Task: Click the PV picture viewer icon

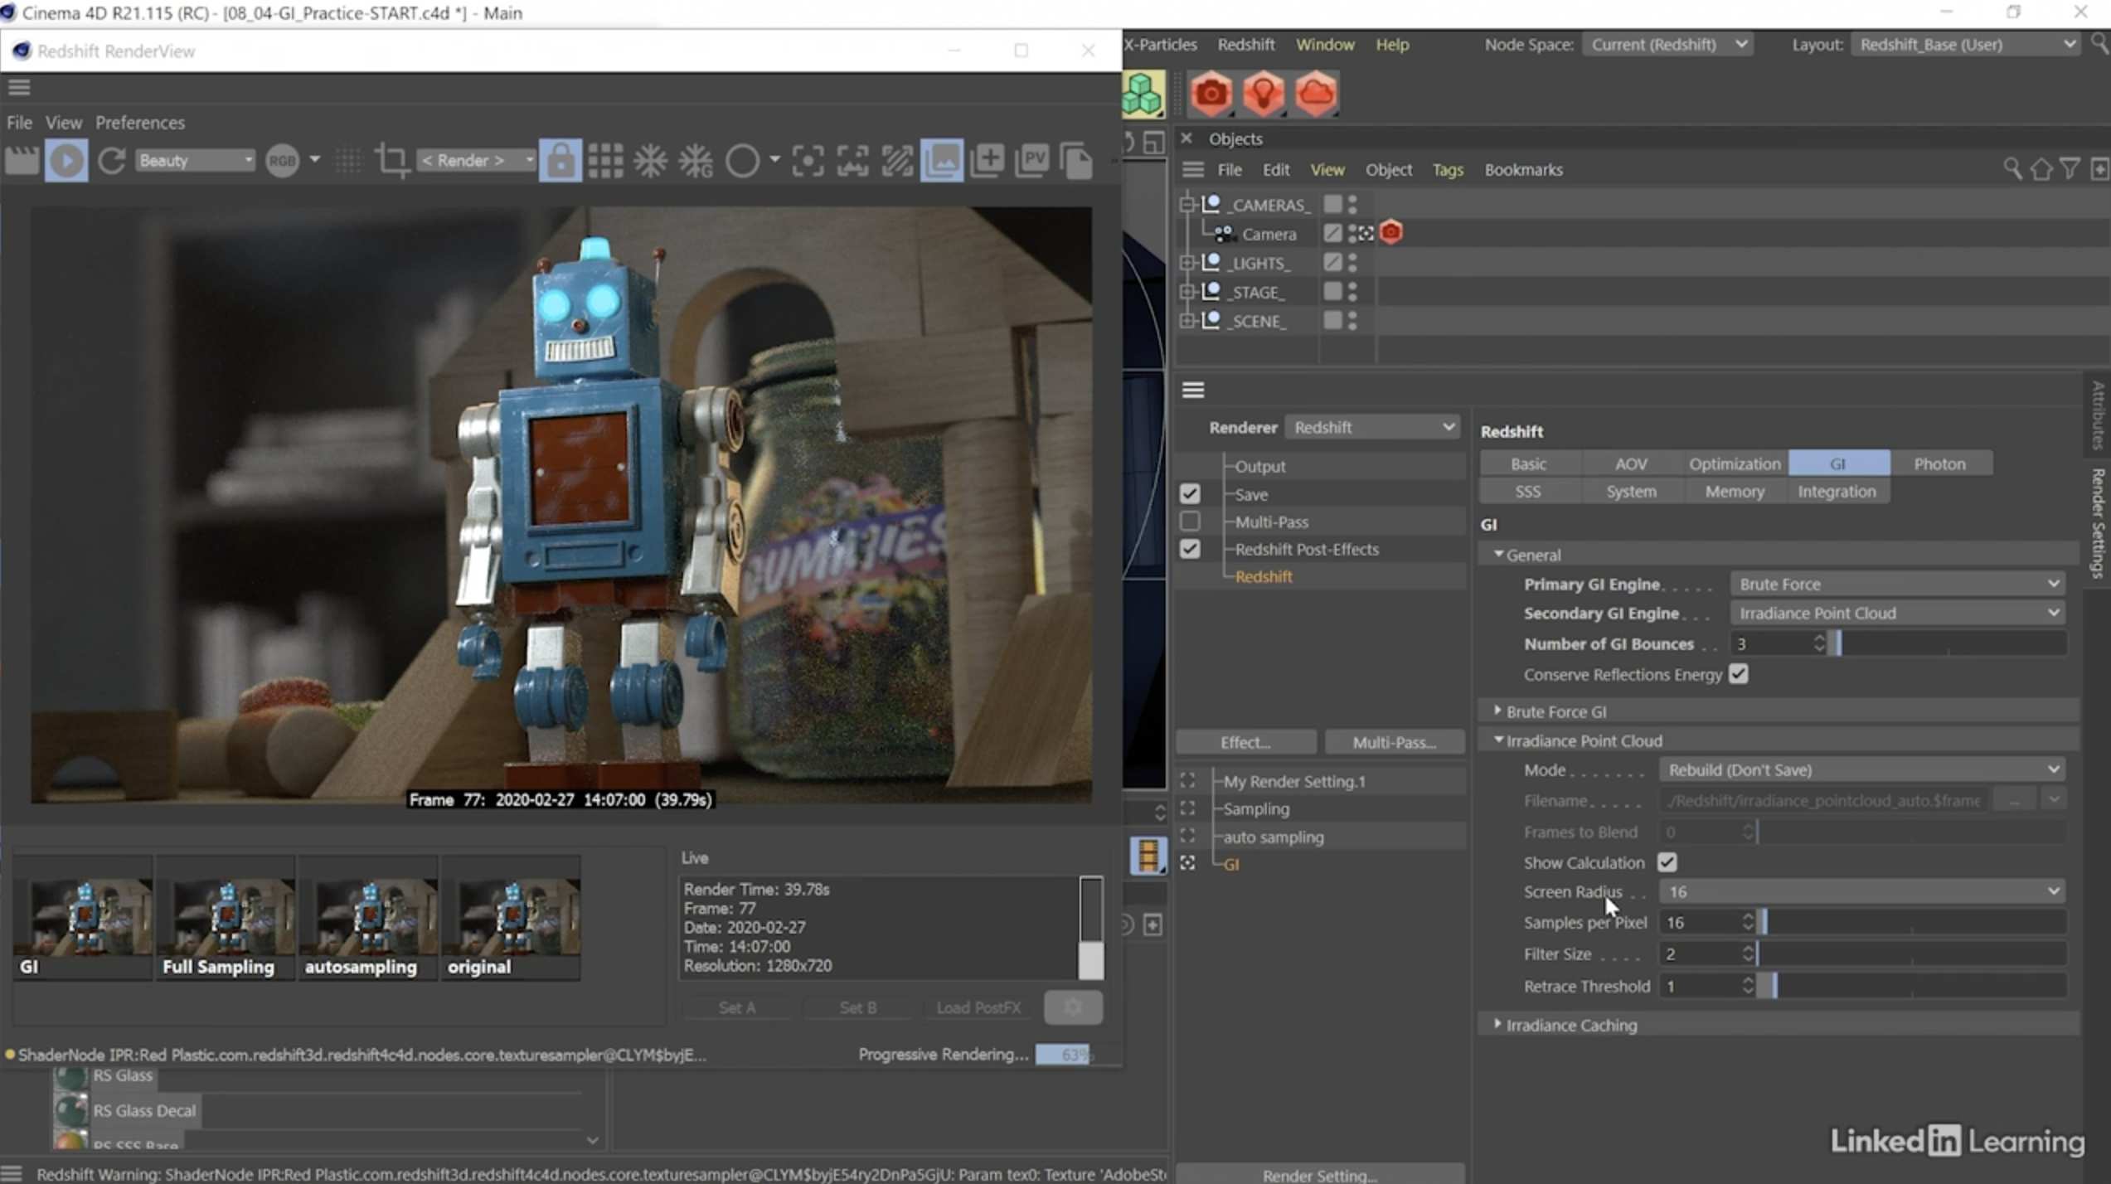Action: pos(1032,160)
